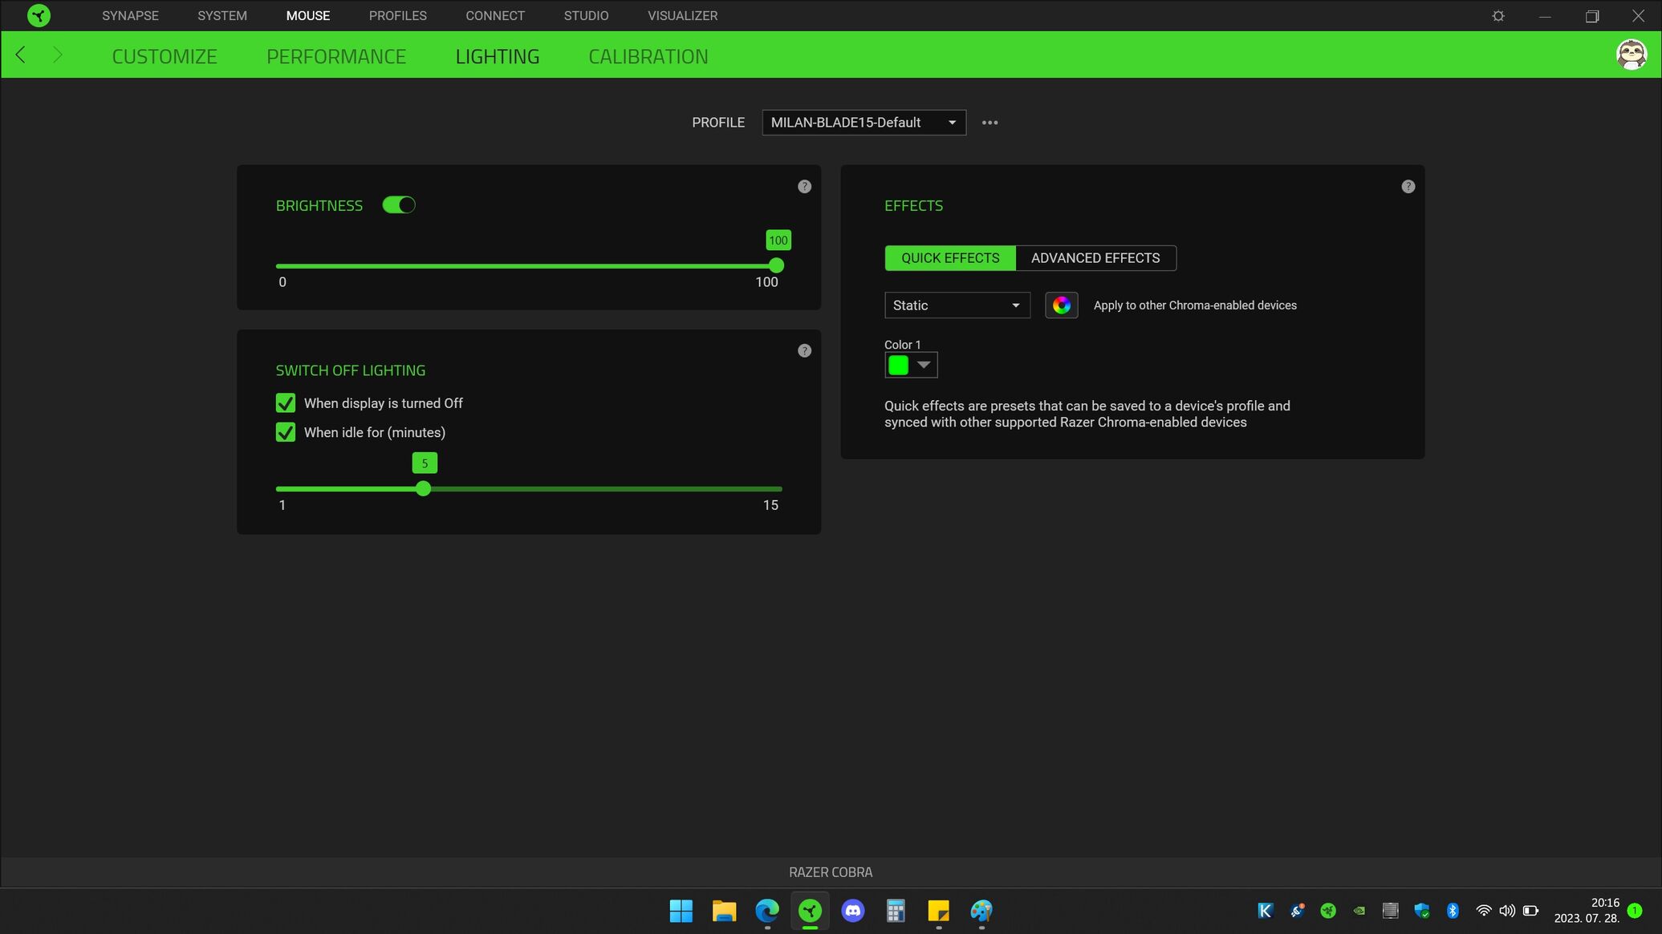Open Effects panel help question mark
1662x934 pixels.
coord(1408,187)
